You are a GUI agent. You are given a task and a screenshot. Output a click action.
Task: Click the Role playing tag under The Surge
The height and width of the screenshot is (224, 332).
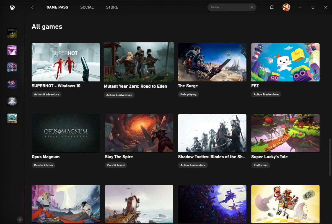coord(188,94)
